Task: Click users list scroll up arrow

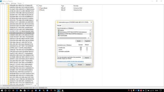Action: click(x=90, y=30)
